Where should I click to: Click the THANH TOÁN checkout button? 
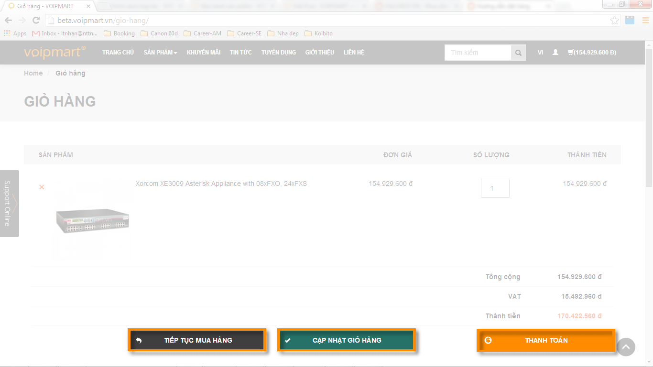tap(546, 340)
